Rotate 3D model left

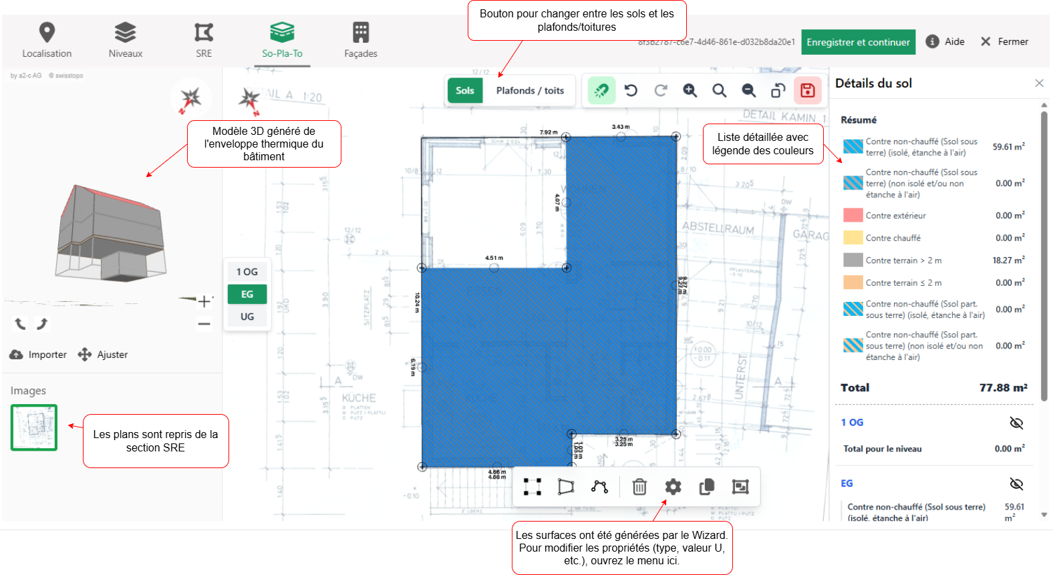click(21, 324)
